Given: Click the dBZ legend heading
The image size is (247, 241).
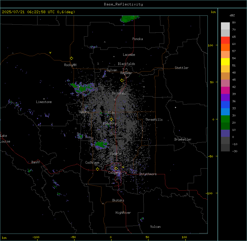Looking at the screenshot, I should [232, 15].
